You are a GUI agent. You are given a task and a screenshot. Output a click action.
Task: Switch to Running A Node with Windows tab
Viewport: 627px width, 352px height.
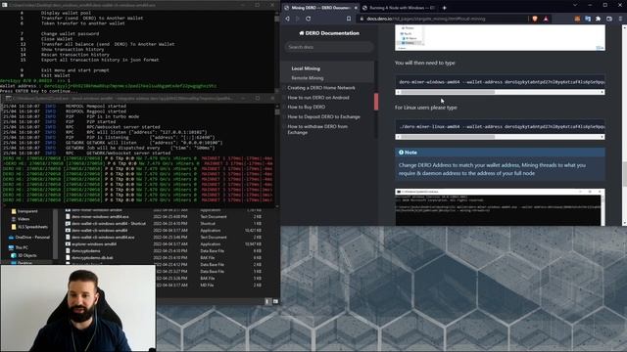tap(399, 8)
